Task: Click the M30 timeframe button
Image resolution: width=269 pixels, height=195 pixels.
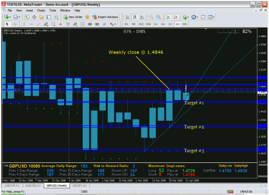Action: 148,24
